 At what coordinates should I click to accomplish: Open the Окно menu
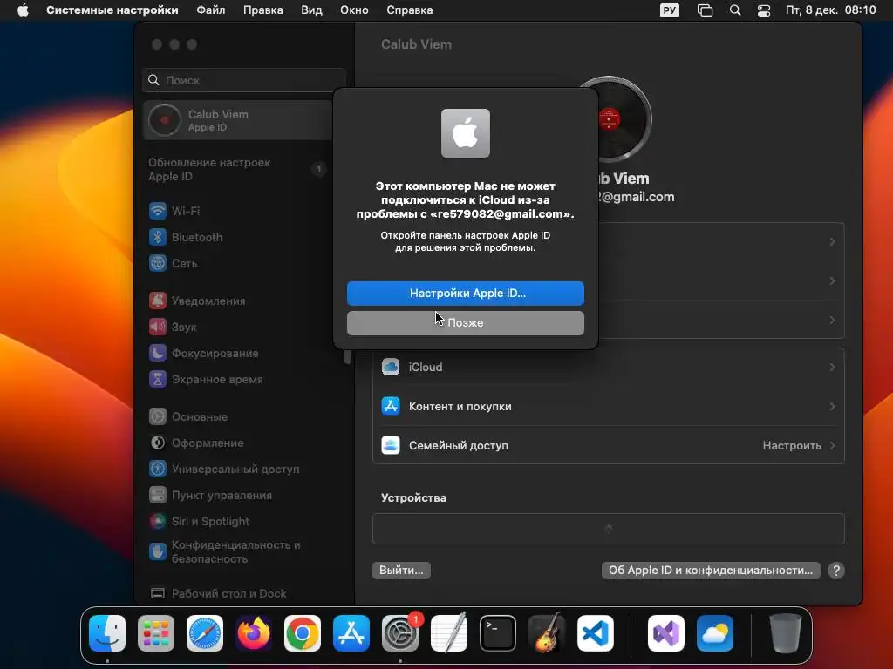pyautogui.click(x=354, y=10)
